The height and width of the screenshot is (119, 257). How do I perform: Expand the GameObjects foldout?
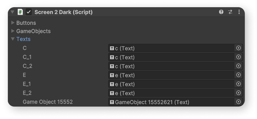point(13,31)
